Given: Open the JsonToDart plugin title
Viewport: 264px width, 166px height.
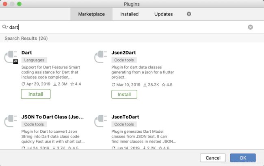Looking at the screenshot, I should click(x=125, y=117).
